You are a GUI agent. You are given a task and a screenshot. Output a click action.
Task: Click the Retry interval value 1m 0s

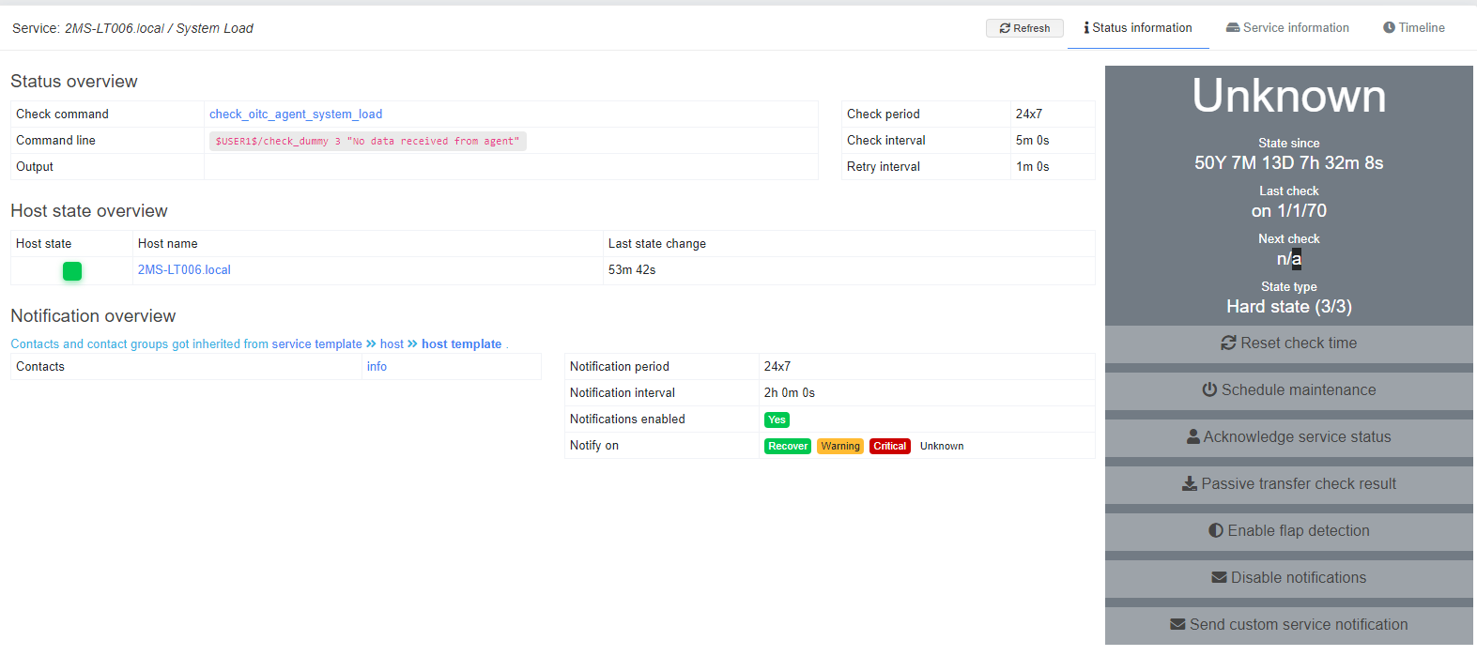click(1033, 167)
